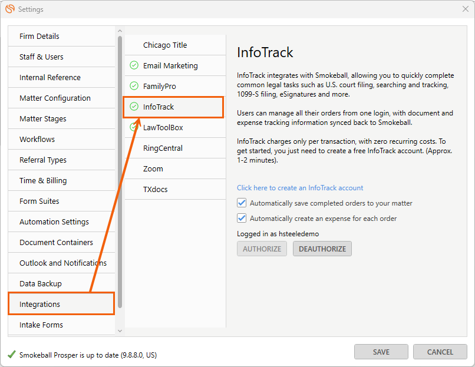The image size is (475, 367).
Task: Click the create an InfoTrack account link
Action: pos(300,188)
